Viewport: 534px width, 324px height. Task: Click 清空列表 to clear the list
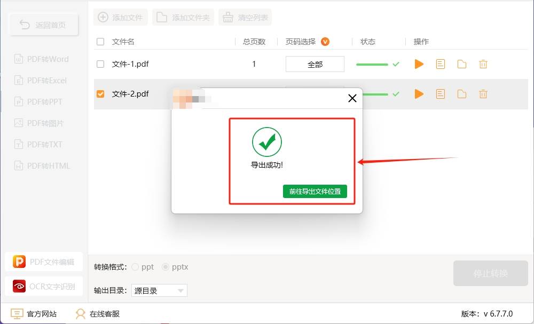[x=245, y=17]
